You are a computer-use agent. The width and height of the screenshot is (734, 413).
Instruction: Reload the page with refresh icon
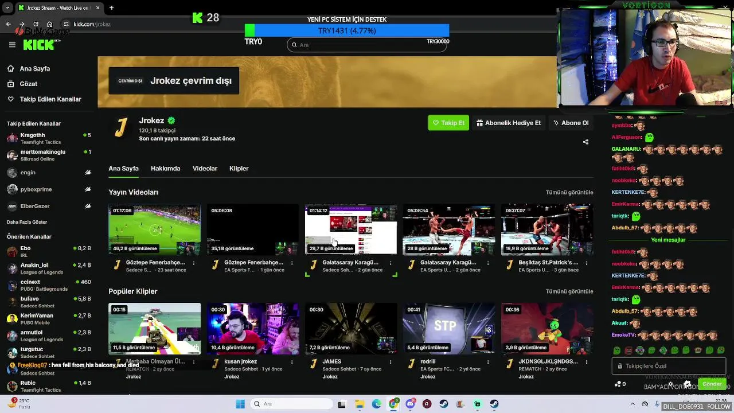pyautogui.click(x=36, y=24)
